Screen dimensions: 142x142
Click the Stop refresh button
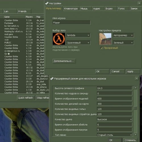[x=43, y=98]
